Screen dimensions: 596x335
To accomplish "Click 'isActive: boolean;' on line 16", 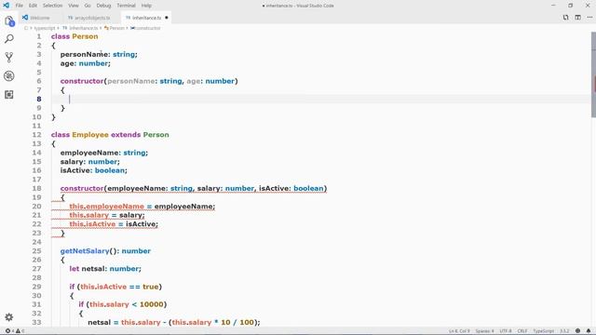I will coord(93,170).
